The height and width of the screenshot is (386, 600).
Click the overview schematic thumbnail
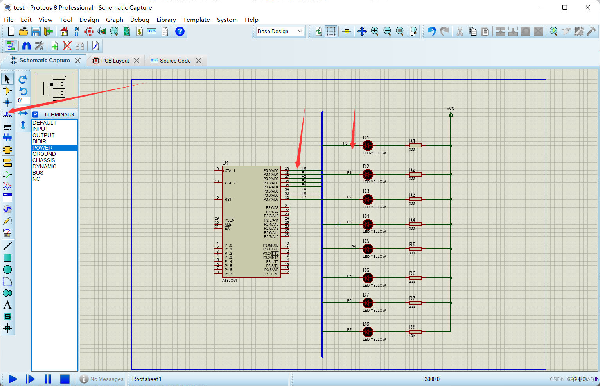pyautogui.click(x=55, y=89)
